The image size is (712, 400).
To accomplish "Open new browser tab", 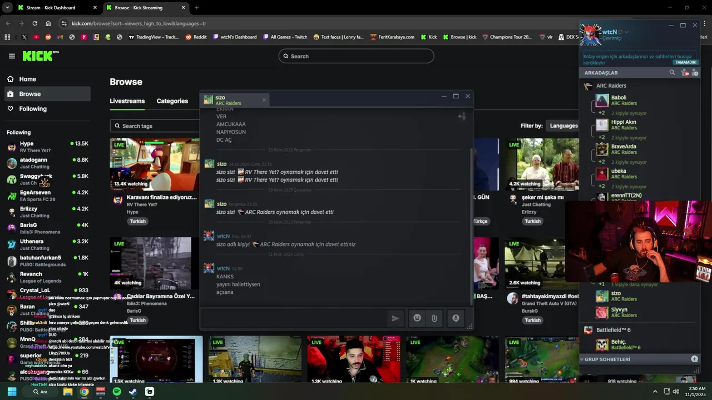I will pos(196,8).
